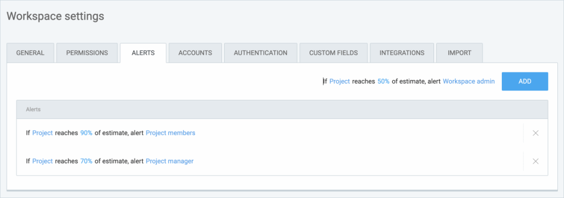
Task: Change the Project members recipient
Action: point(171,133)
